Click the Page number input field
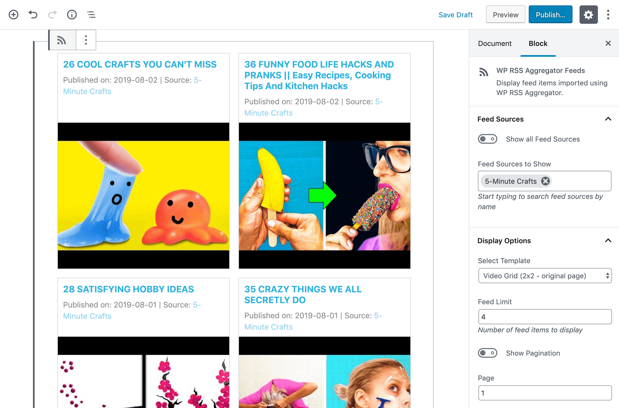 point(545,393)
